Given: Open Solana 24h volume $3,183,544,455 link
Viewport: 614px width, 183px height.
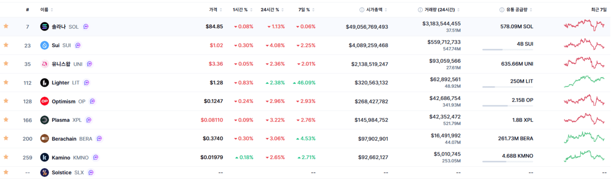Looking at the screenshot, I should pos(441,23).
